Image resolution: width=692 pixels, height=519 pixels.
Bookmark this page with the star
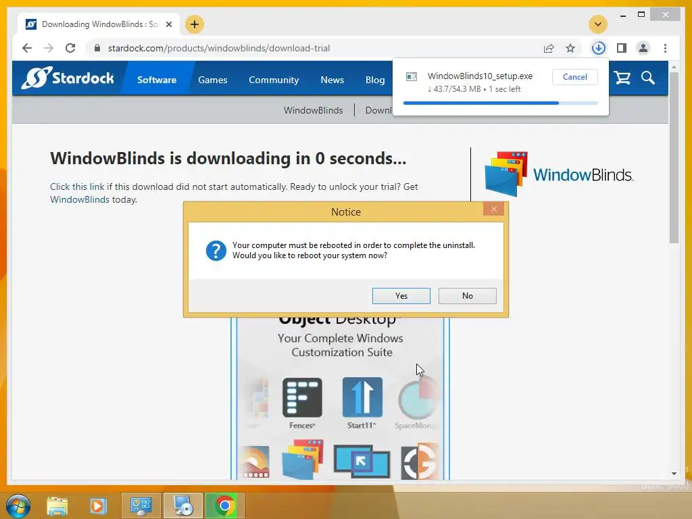coord(570,48)
